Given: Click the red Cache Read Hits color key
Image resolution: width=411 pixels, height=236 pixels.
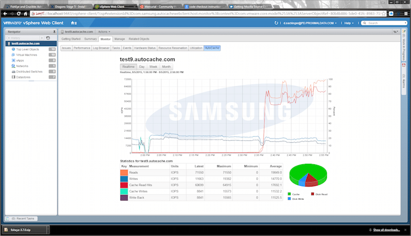Looking at the screenshot, I should (124, 185).
